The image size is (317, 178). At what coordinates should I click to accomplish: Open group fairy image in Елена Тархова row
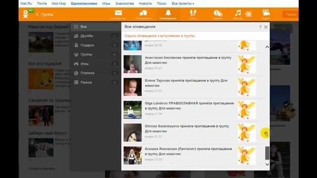click(247, 87)
